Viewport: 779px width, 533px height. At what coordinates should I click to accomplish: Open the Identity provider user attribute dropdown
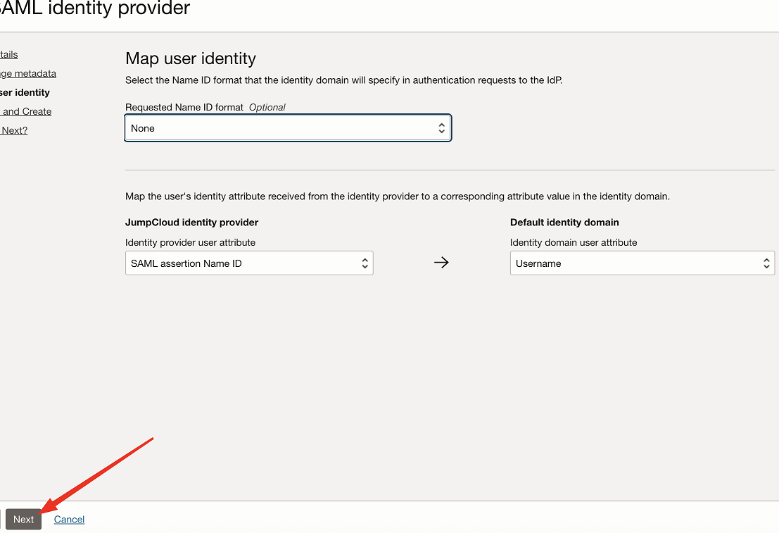pos(249,263)
